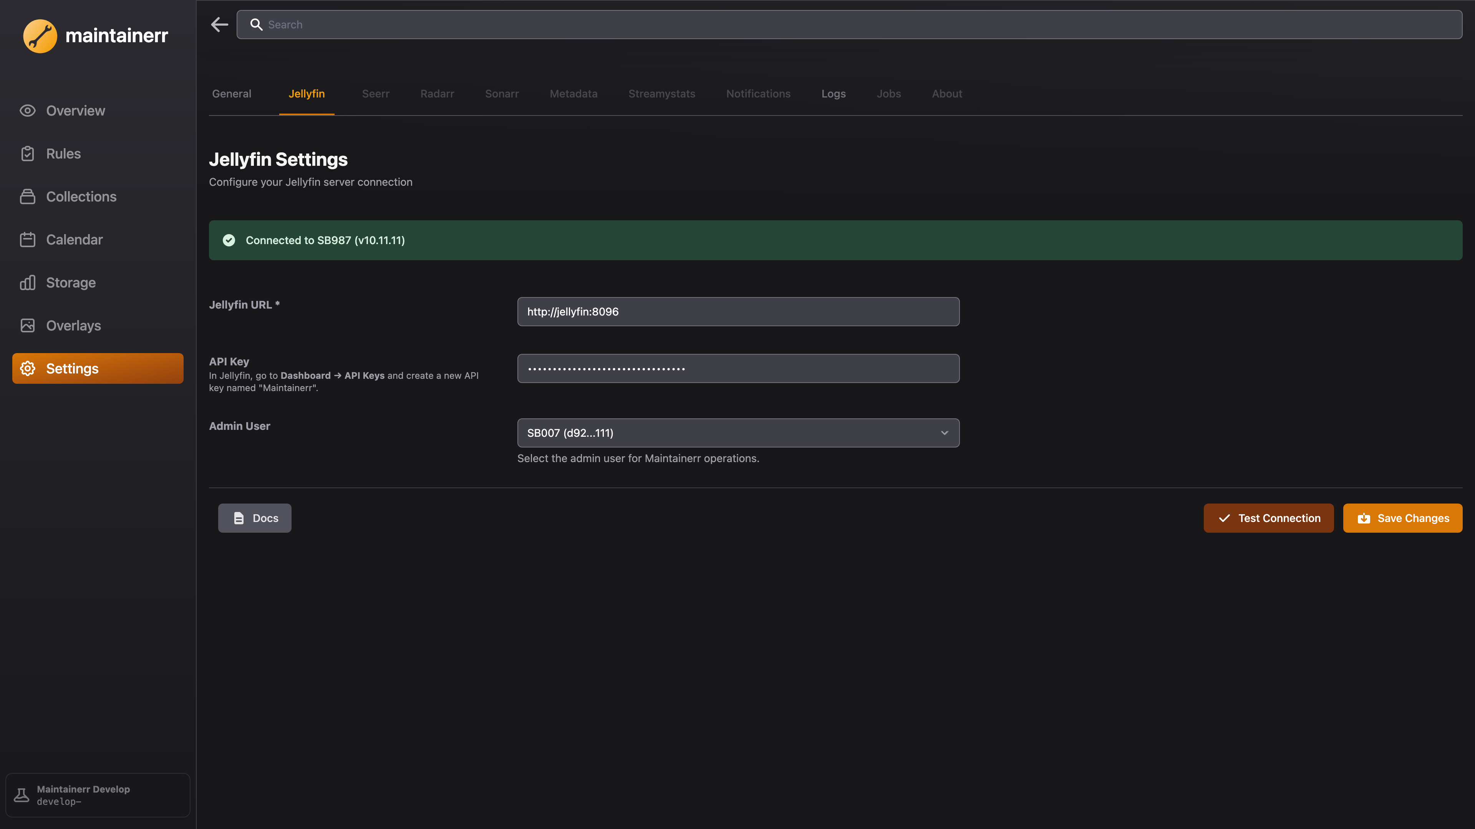
Task: Switch to the Metadata tab
Action: coord(573,94)
